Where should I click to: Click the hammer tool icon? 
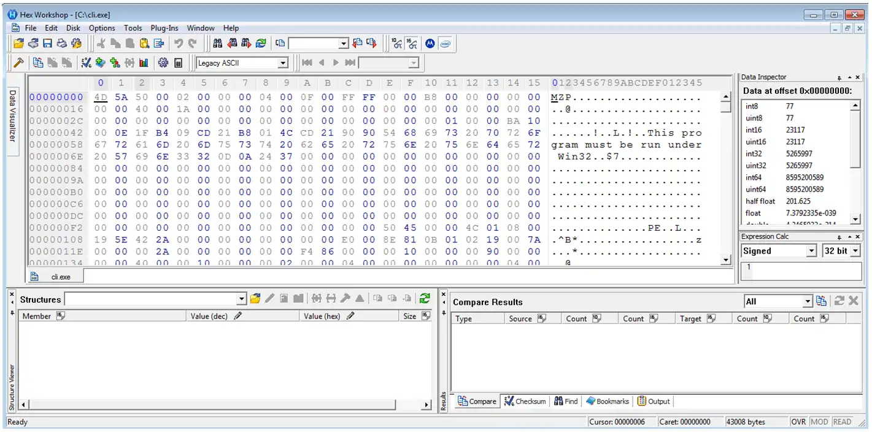[18, 63]
